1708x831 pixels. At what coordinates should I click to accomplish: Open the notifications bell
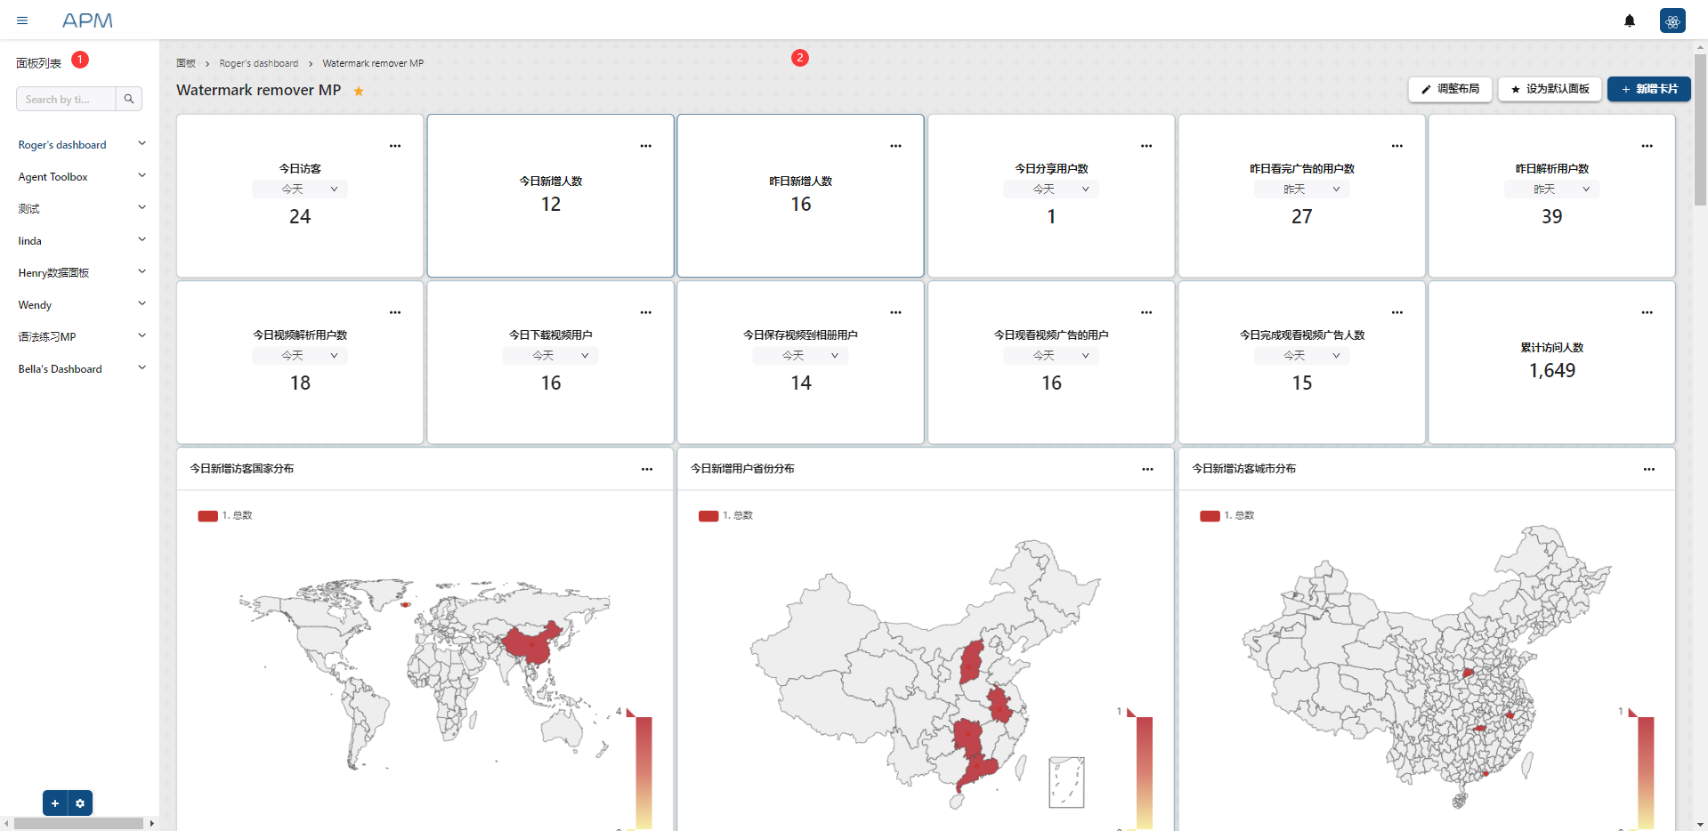(x=1629, y=20)
